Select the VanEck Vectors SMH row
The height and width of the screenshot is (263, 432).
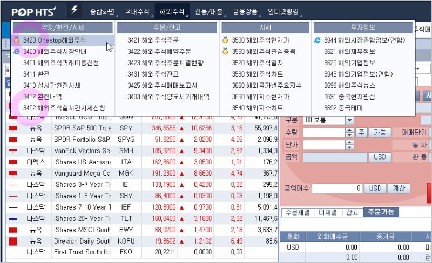[x=141, y=151]
